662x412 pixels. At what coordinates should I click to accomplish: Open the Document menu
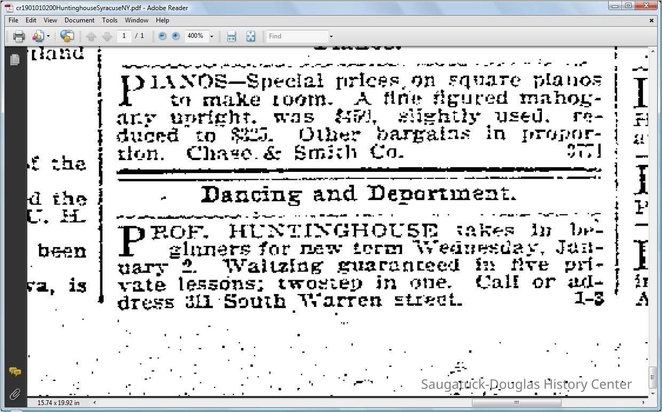[x=79, y=20]
